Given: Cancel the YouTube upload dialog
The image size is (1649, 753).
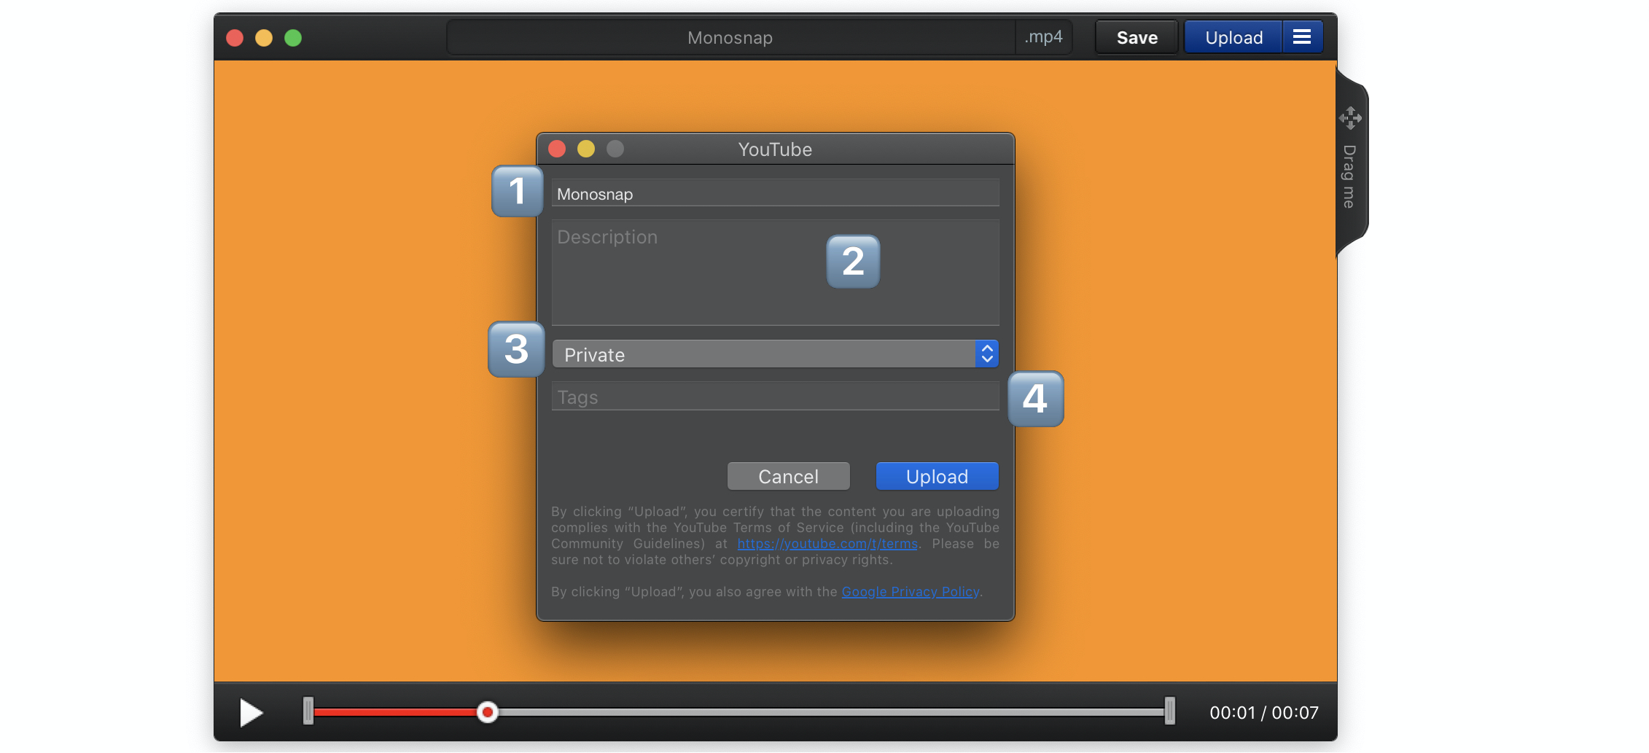Looking at the screenshot, I should click(788, 477).
